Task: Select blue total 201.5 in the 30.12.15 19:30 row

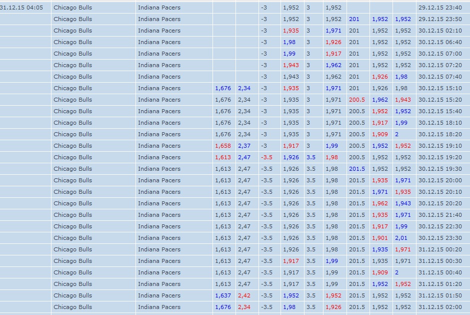Action: (x=356, y=169)
